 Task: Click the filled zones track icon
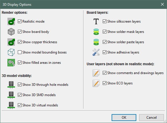[x=11, y=63]
